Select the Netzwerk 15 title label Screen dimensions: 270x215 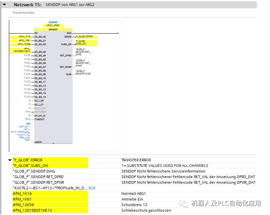click(28, 5)
